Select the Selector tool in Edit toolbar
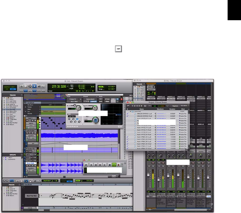This screenshot has height=213, width=241. click(x=30, y=86)
